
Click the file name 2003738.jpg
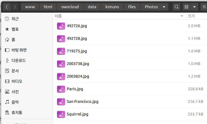(x=78, y=64)
